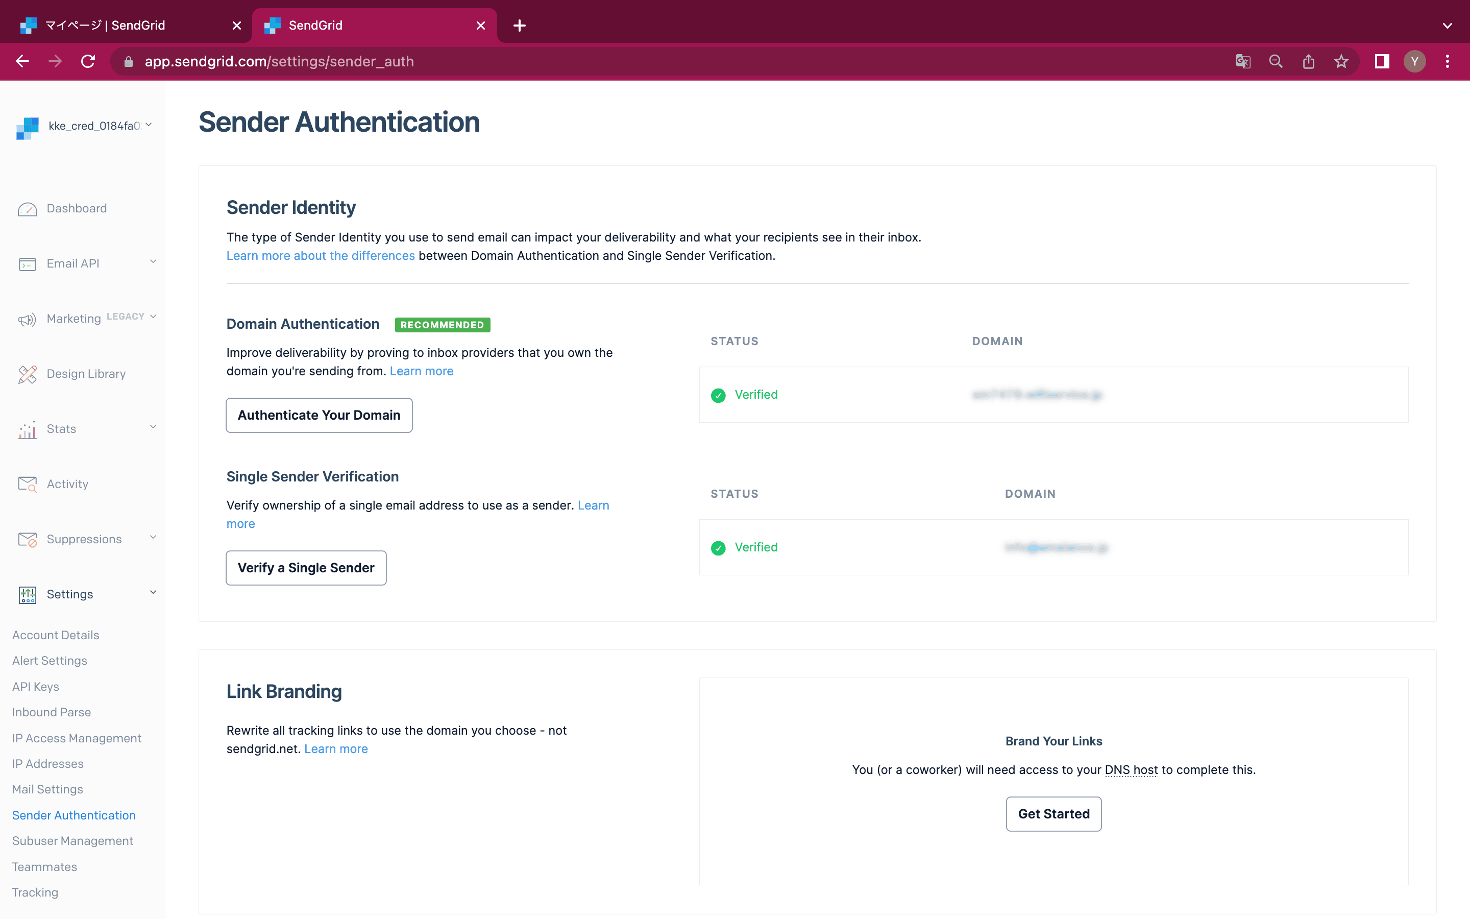
Task: Open Chrome three-dot menu
Action: (x=1448, y=61)
